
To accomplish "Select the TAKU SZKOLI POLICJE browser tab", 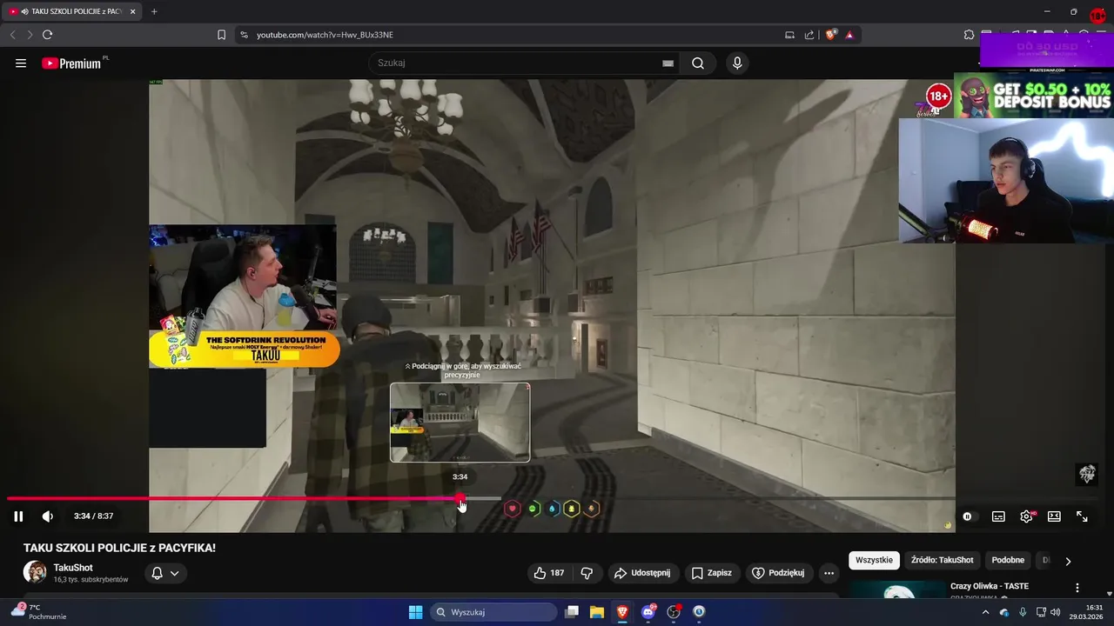I will click(x=70, y=11).
